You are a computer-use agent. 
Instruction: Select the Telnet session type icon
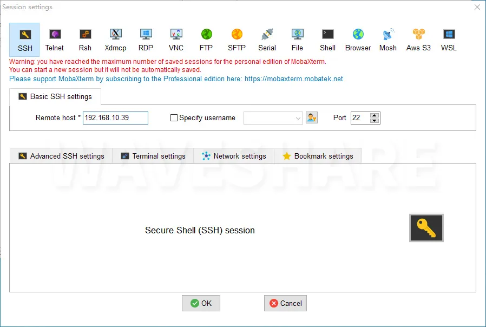[x=55, y=40]
